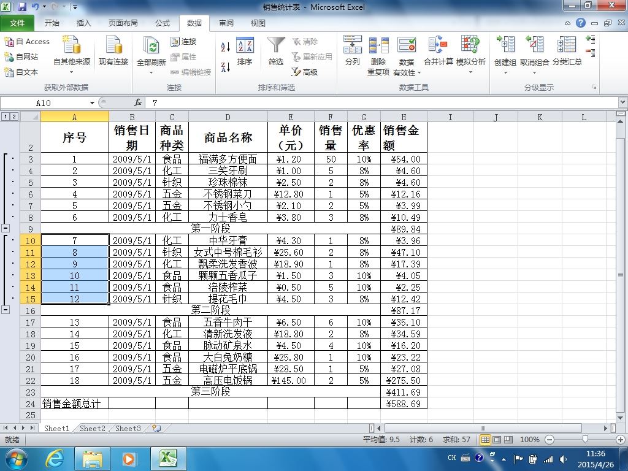Switch to Page Layout (页面布局) tab
628x471 pixels.
[123, 23]
